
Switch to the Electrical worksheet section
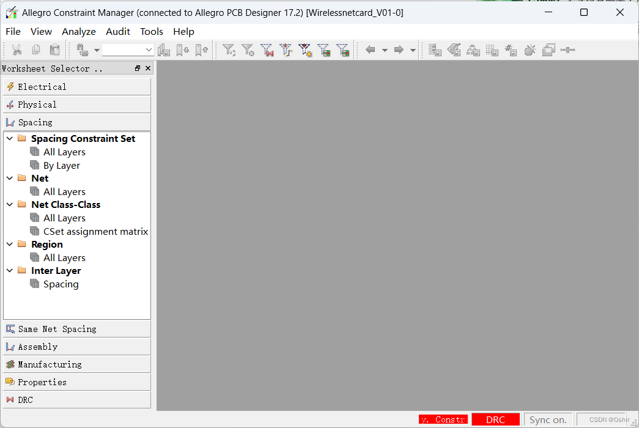point(76,87)
